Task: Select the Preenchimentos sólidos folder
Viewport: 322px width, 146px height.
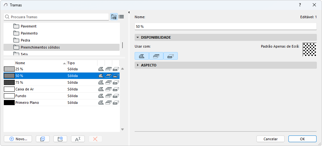Action: 62,47
